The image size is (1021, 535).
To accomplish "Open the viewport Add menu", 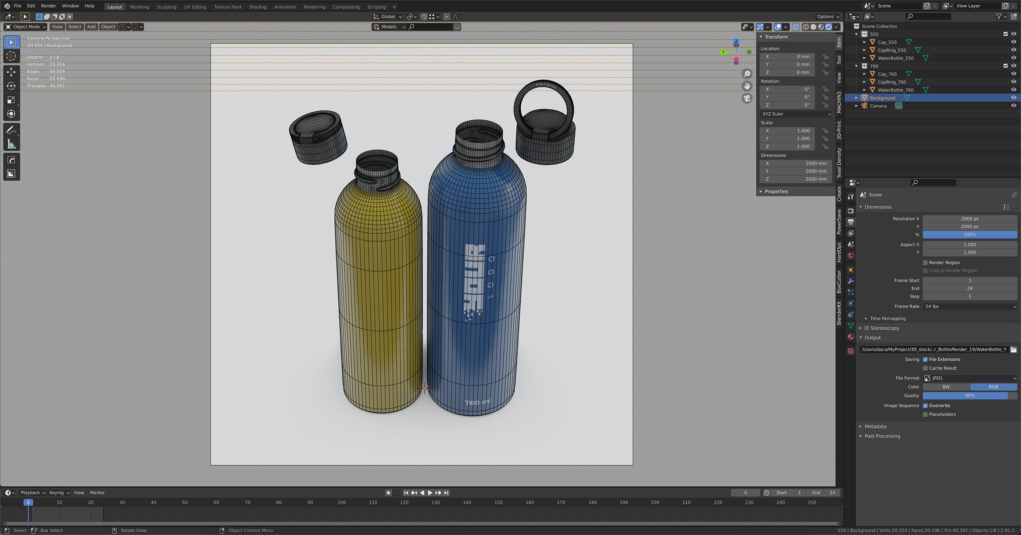I will (x=91, y=27).
